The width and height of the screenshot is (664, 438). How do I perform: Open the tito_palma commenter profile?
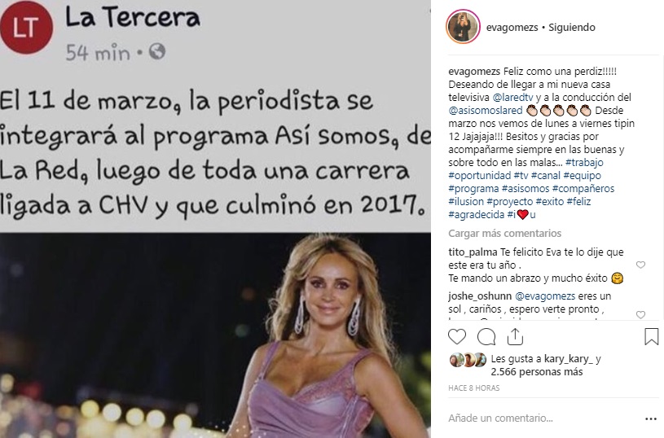click(x=473, y=252)
